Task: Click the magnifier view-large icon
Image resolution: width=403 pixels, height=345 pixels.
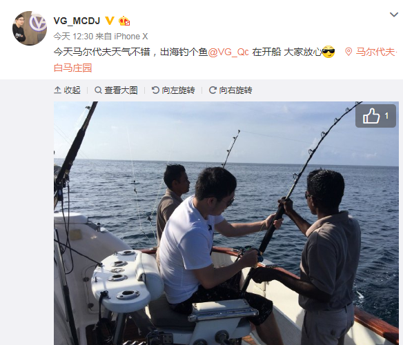Action: pyautogui.click(x=98, y=90)
